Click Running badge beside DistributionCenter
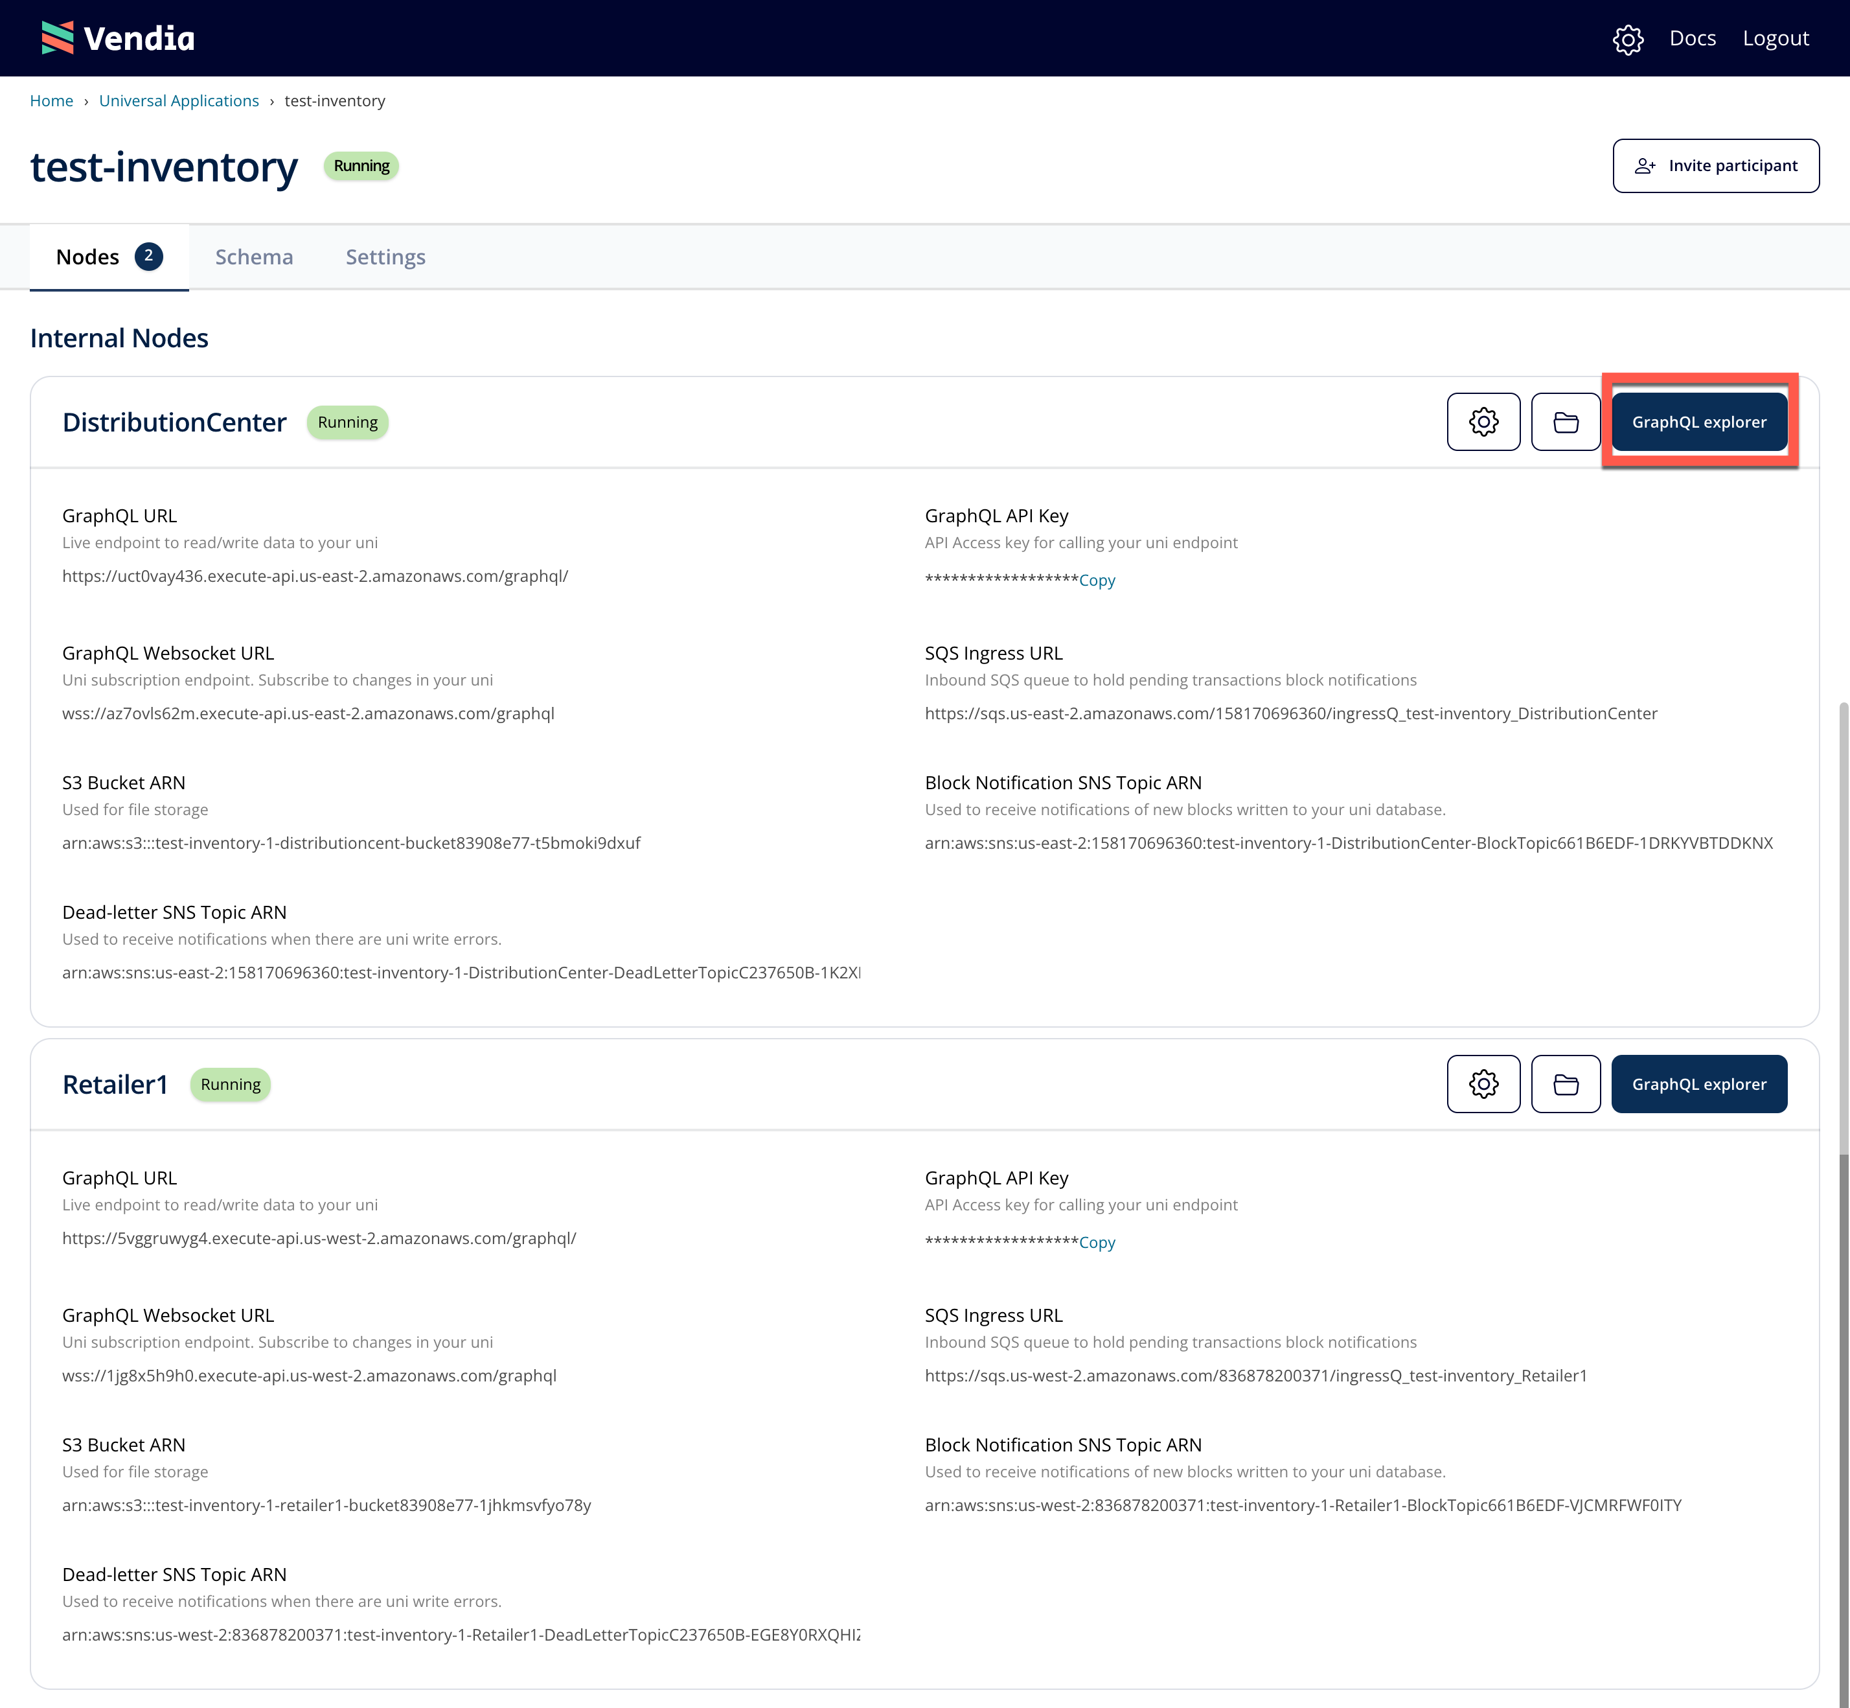Image resolution: width=1850 pixels, height=1708 pixels. [347, 422]
